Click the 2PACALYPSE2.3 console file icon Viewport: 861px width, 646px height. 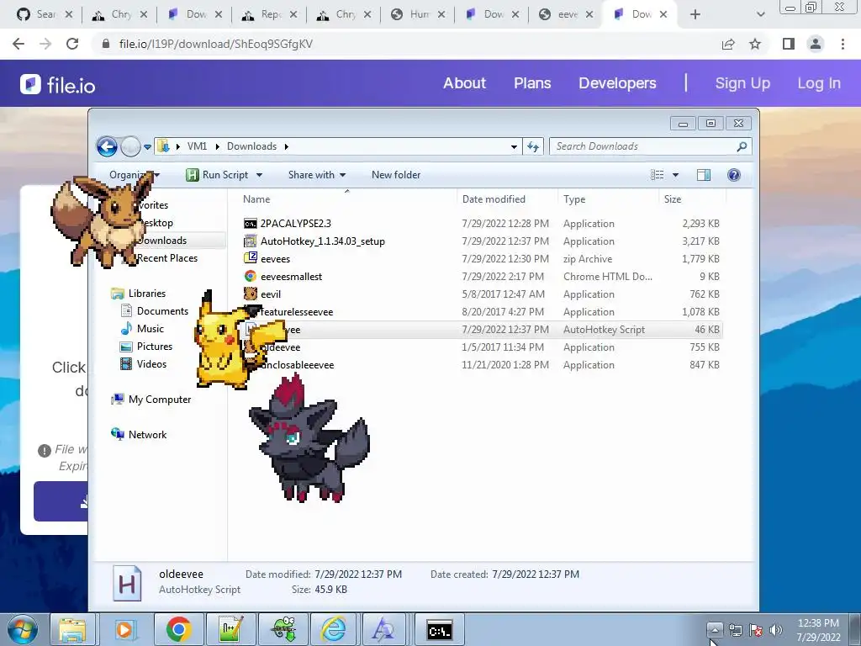click(251, 224)
